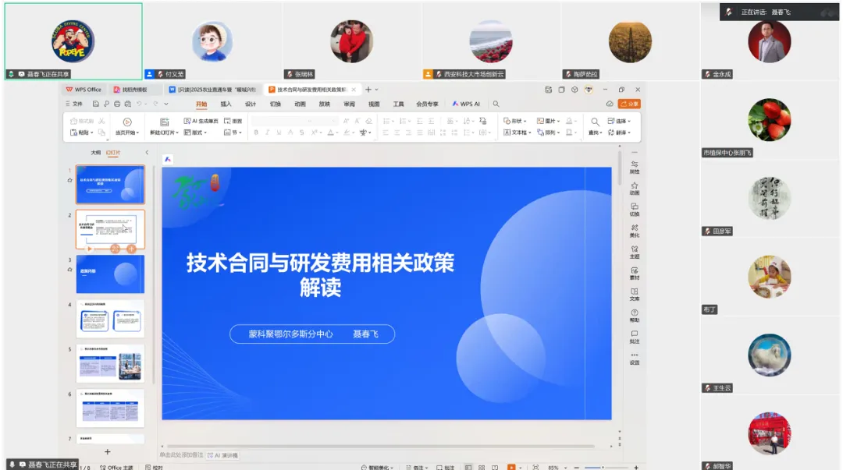The image size is (843, 470).
Task: Open the 选择 select dropdown
Action: 619,121
